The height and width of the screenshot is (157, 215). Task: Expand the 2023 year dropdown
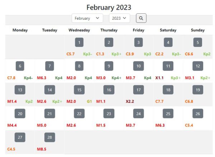tap(119, 18)
